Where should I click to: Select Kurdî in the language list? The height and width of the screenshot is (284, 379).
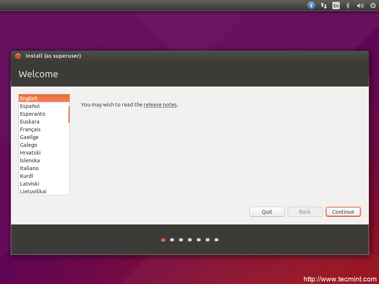(44, 176)
